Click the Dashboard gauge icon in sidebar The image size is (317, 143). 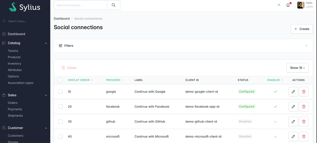4,34
